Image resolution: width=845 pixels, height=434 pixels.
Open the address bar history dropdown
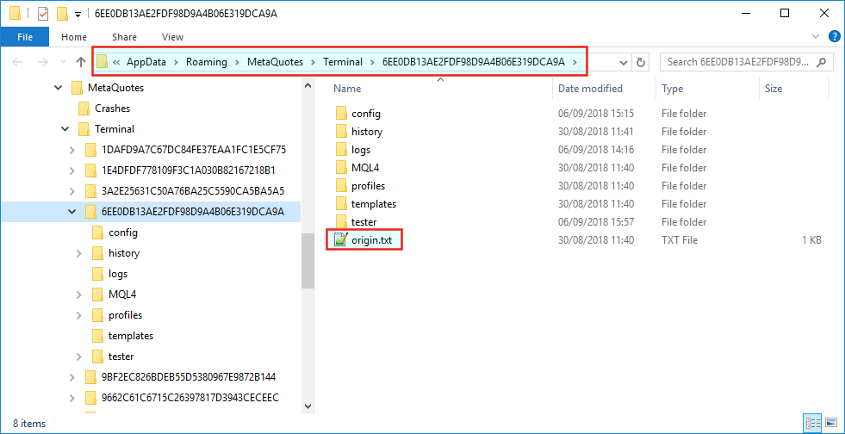click(x=624, y=63)
